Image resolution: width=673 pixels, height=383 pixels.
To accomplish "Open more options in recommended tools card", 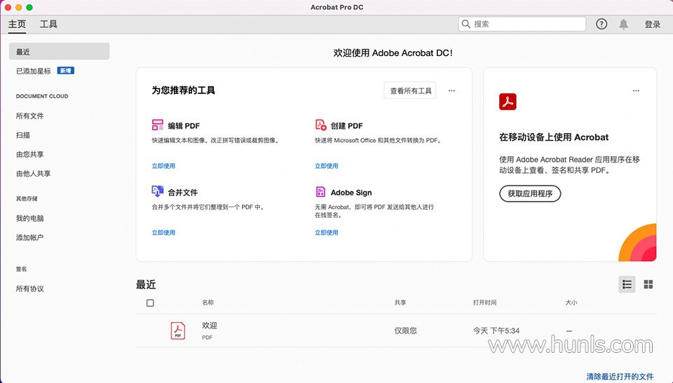I will click(x=451, y=90).
